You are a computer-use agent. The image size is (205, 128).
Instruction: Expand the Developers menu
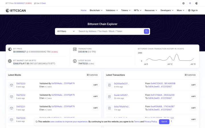coord(167,10)
